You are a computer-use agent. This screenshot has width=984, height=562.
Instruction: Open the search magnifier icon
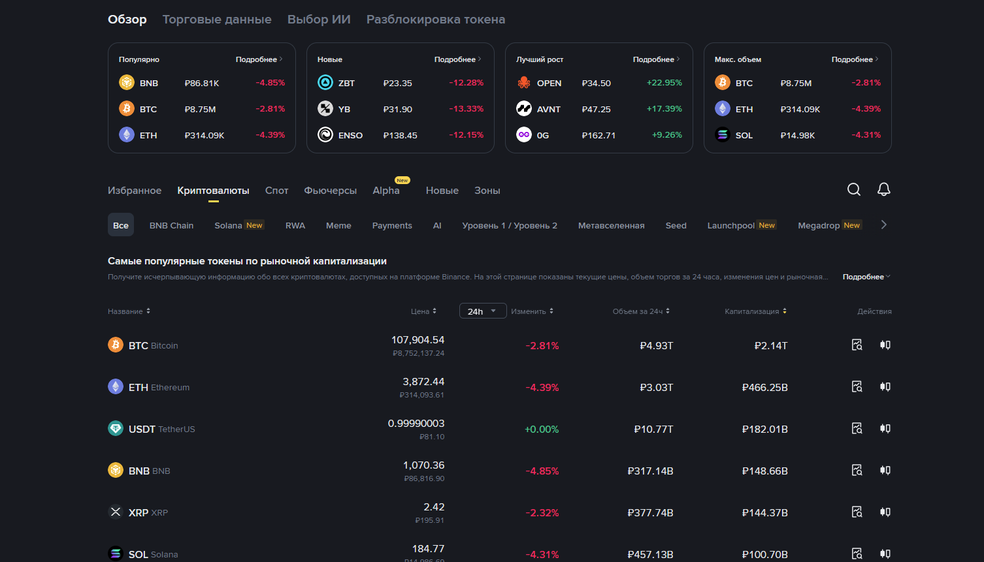(853, 189)
